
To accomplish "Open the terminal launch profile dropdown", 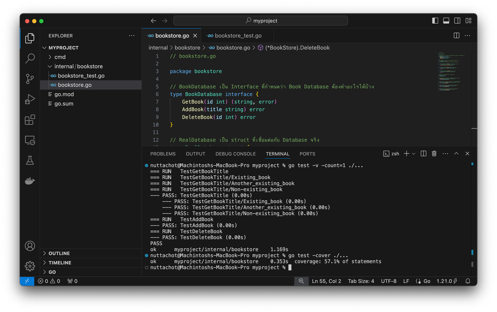I will [413, 153].
